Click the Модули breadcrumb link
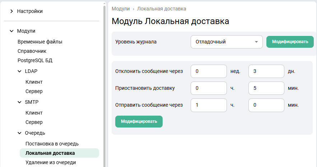The image size is (317, 167). pos(121,8)
